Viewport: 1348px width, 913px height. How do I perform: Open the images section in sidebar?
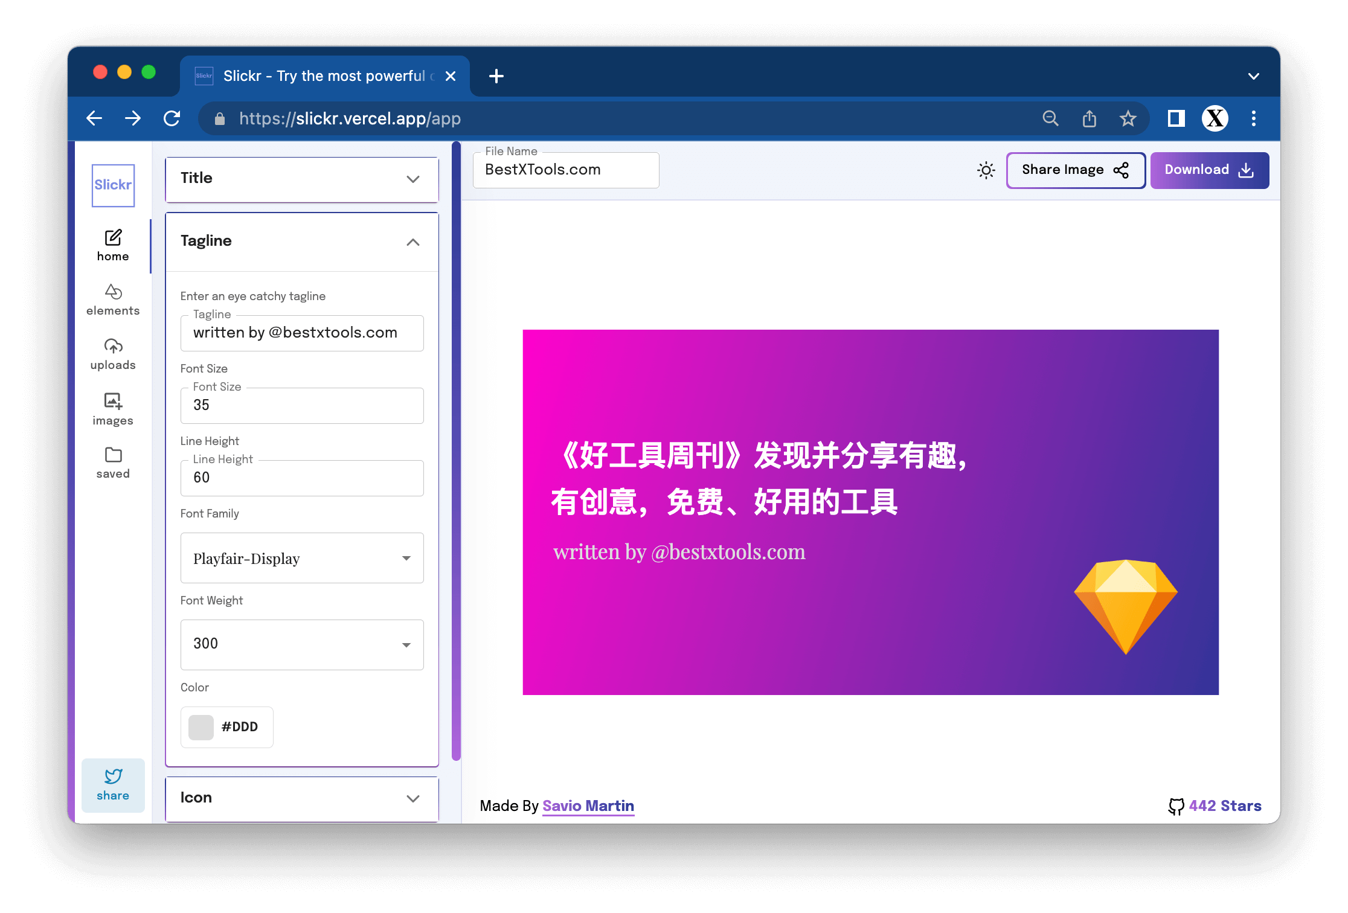113,409
